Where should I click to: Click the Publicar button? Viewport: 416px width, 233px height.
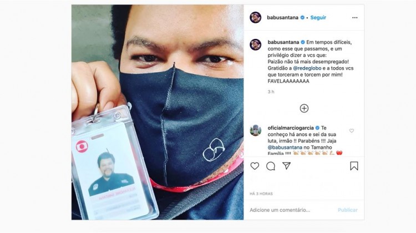pos(348,210)
